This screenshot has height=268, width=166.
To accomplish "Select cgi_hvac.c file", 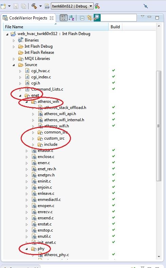I will point(40,71).
